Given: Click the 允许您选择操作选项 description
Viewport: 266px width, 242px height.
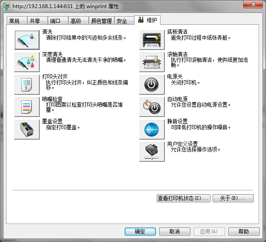Looking at the screenshot, I should (x=196, y=149).
